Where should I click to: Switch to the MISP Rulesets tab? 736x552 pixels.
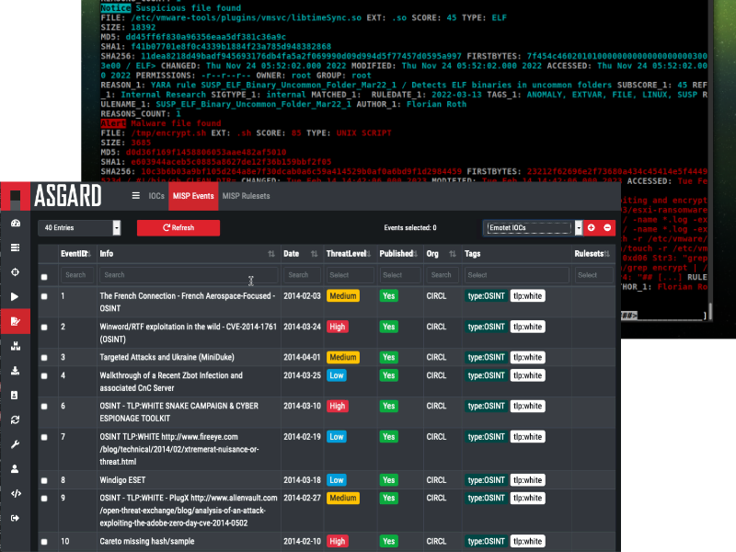(248, 196)
